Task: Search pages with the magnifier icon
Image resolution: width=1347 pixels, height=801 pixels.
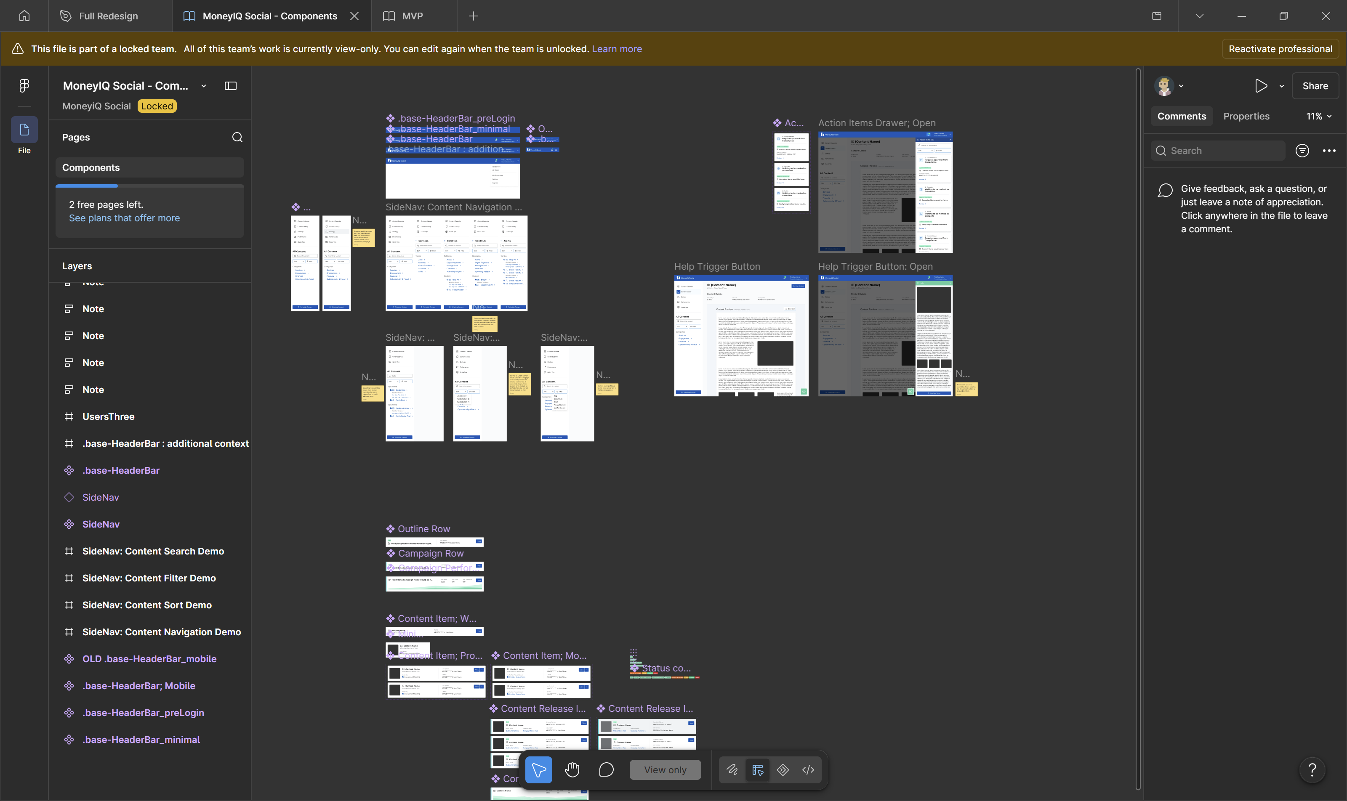Action: [x=237, y=137]
